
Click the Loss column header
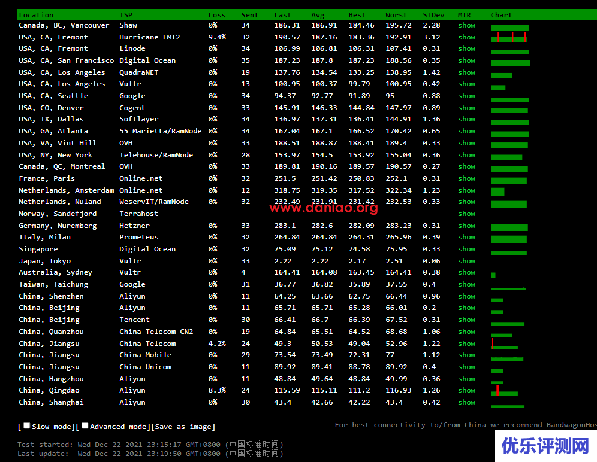tap(217, 15)
